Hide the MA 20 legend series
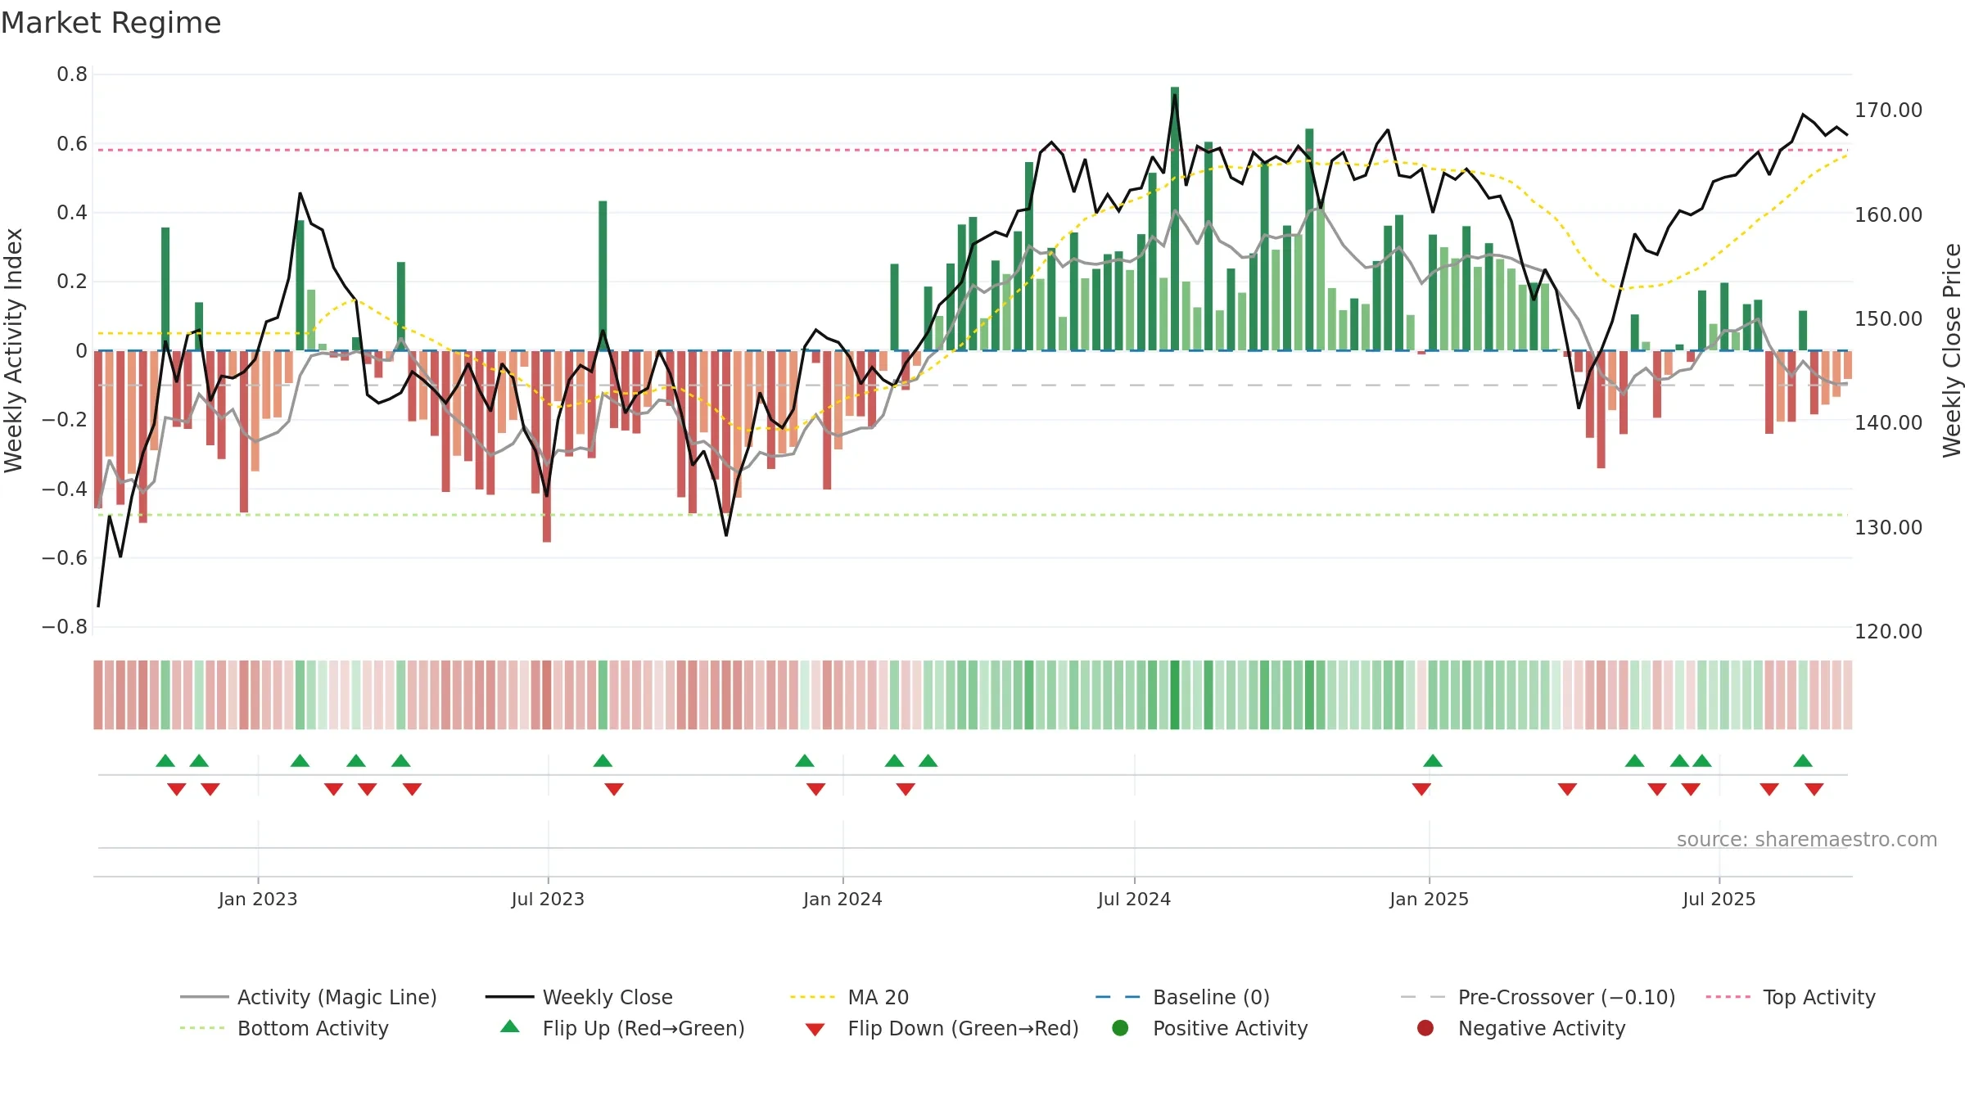The height and width of the screenshot is (1105, 1965). coord(849,997)
